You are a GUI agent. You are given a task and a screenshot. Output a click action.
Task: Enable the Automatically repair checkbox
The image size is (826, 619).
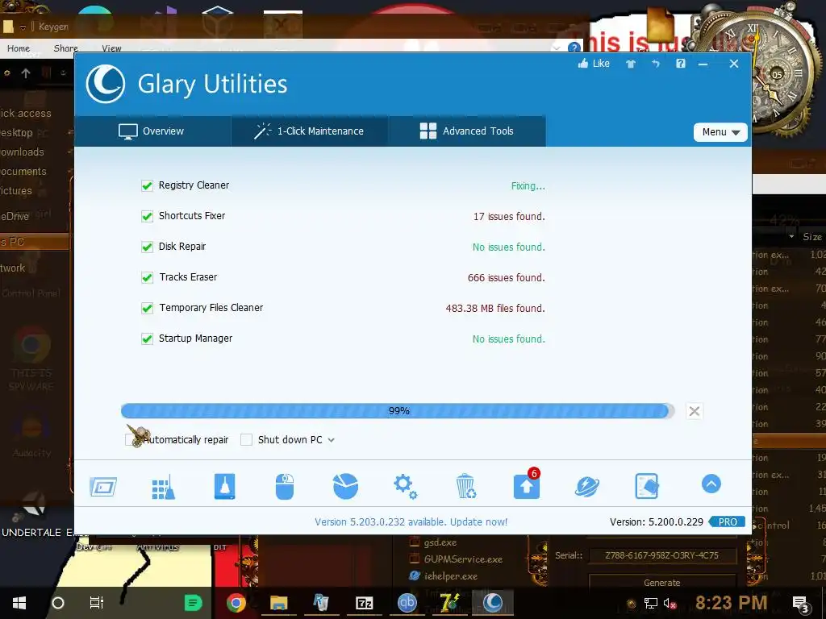tap(131, 439)
